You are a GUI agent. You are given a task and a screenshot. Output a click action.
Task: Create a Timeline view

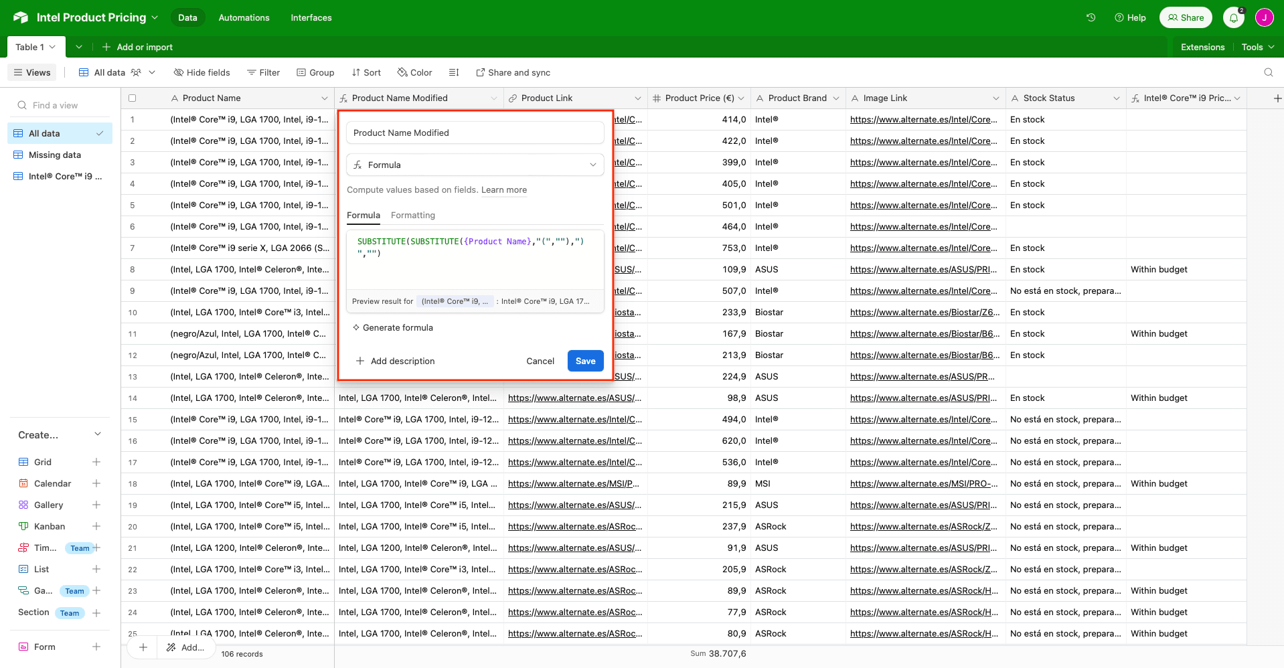tap(96, 548)
